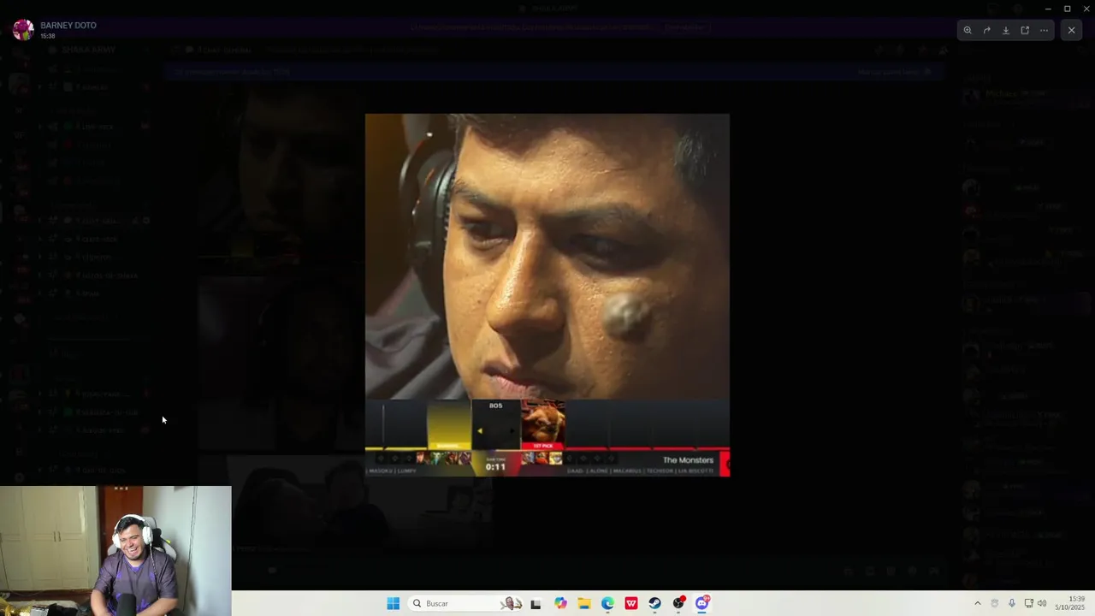The height and width of the screenshot is (616, 1095).
Task: Click the BARNEY DOTO username
Action: [x=68, y=26]
